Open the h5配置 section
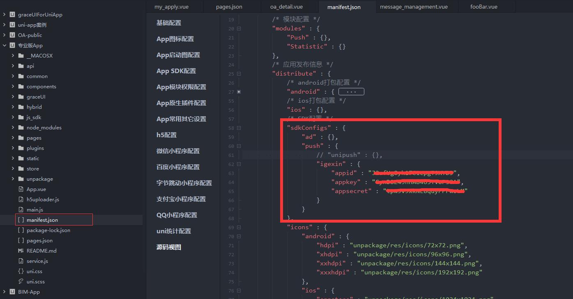 coord(166,135)
